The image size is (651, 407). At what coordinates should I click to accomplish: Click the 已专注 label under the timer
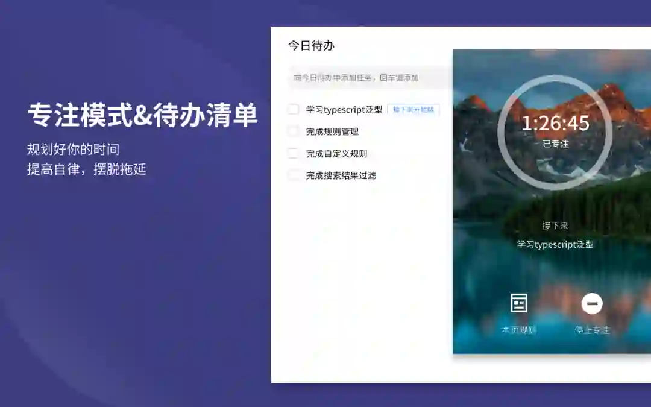(555, 144)
